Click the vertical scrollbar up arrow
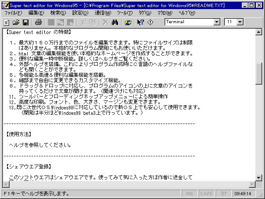The height and width of the screenshot is (199, 265). click(259, 32)
